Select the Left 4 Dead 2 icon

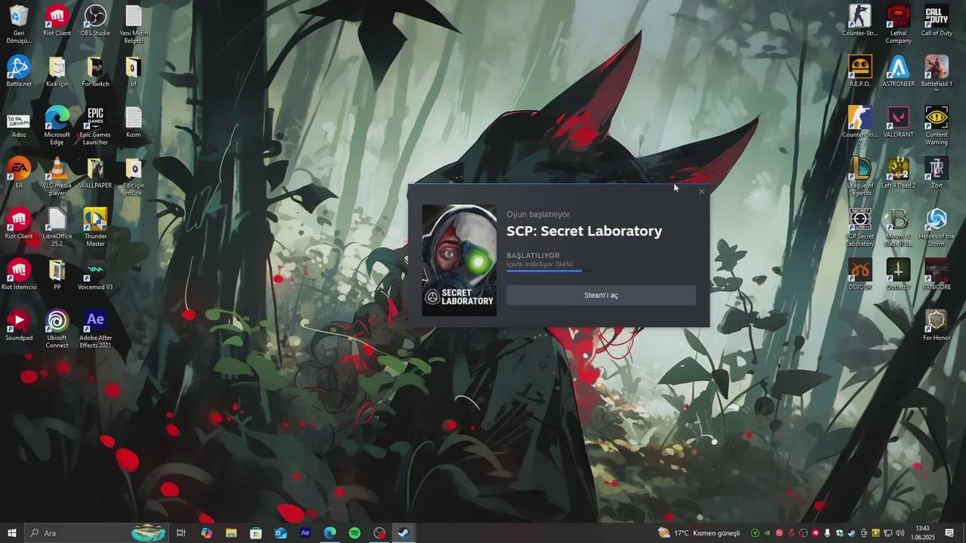(x=898, y=173)
